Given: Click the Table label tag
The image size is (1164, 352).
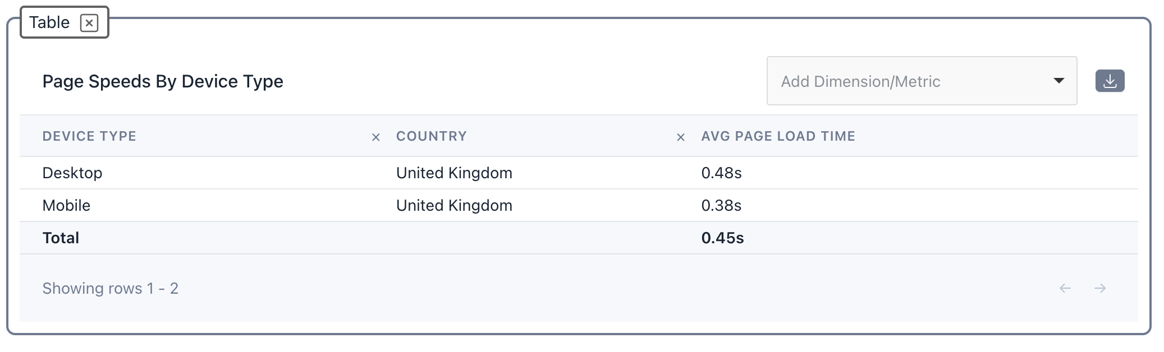Looking at the screenshot, I should [x=49, y=22].
